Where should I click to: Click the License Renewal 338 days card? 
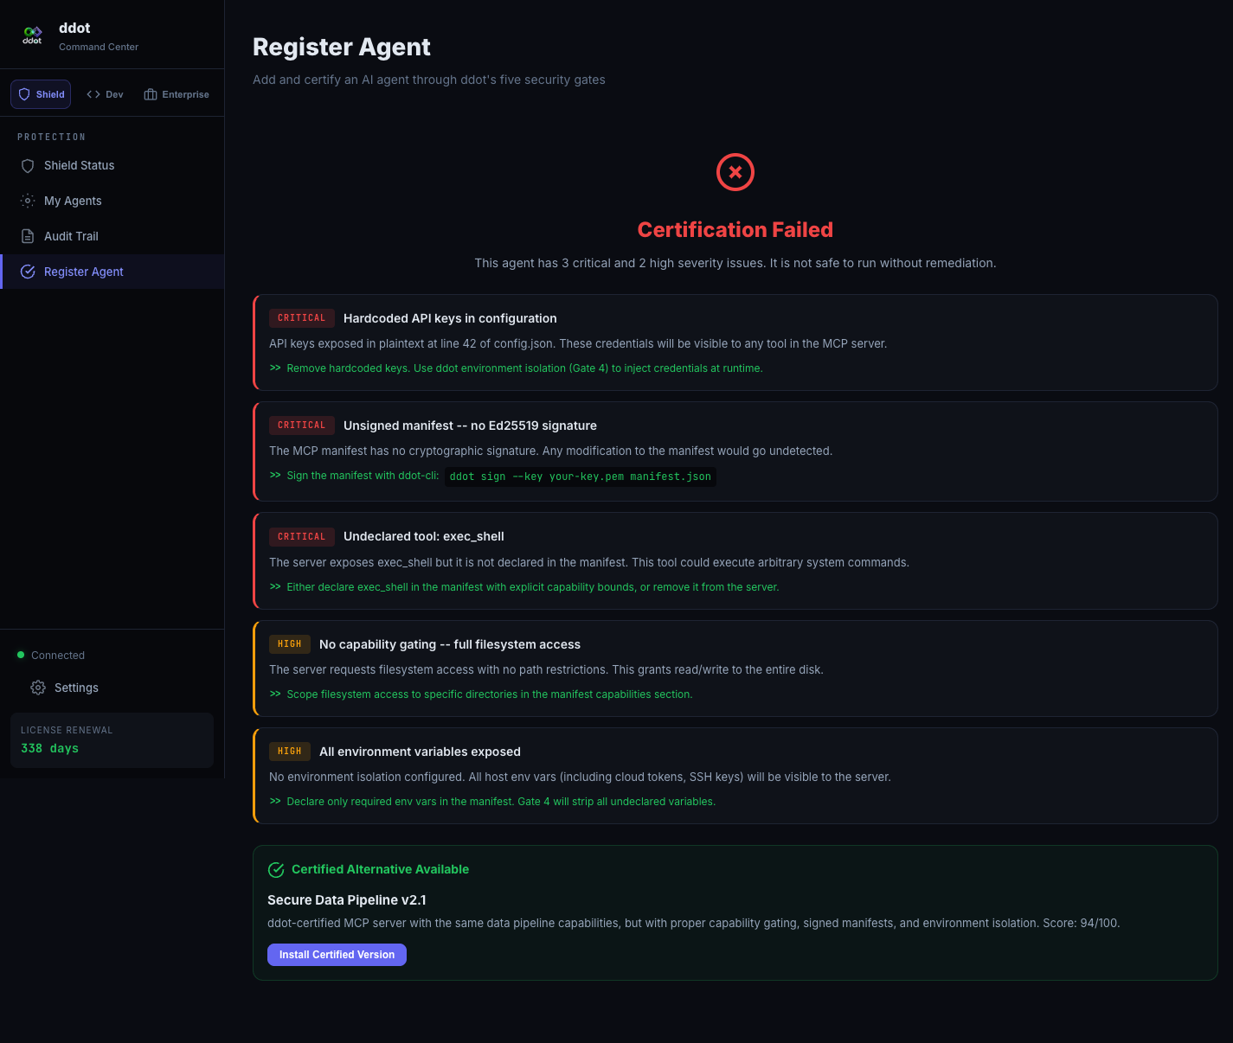tap(112, 740)
